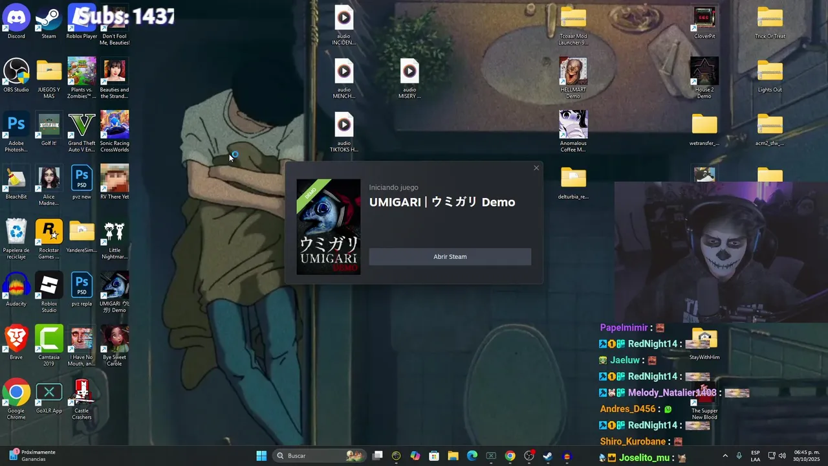Open the RV There Yet shortcut
828x466 pixels.
[114, 183]
